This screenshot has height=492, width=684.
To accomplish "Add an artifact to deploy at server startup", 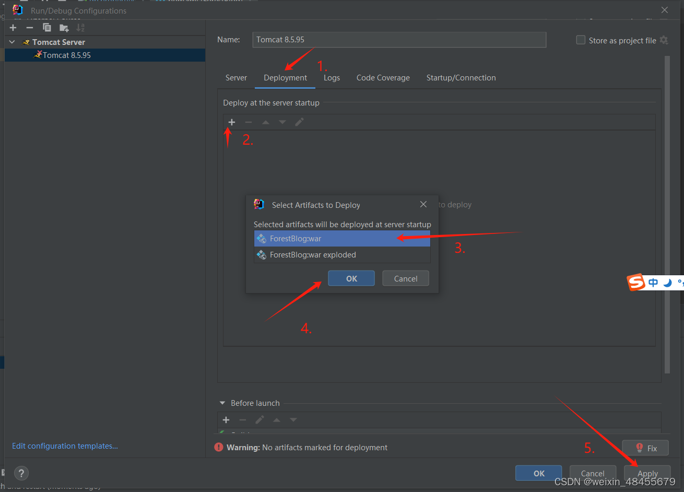I will pos(231,122).
